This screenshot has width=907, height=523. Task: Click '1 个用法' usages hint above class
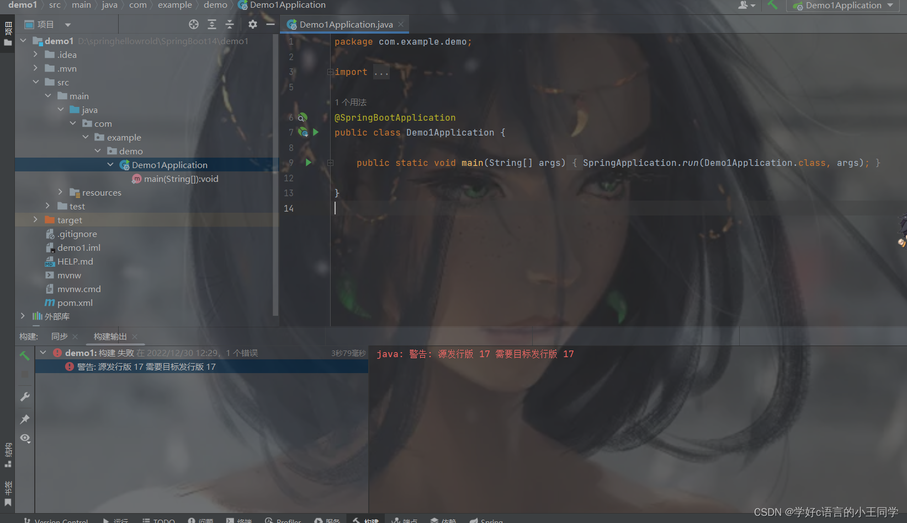(x=351, y=102)
